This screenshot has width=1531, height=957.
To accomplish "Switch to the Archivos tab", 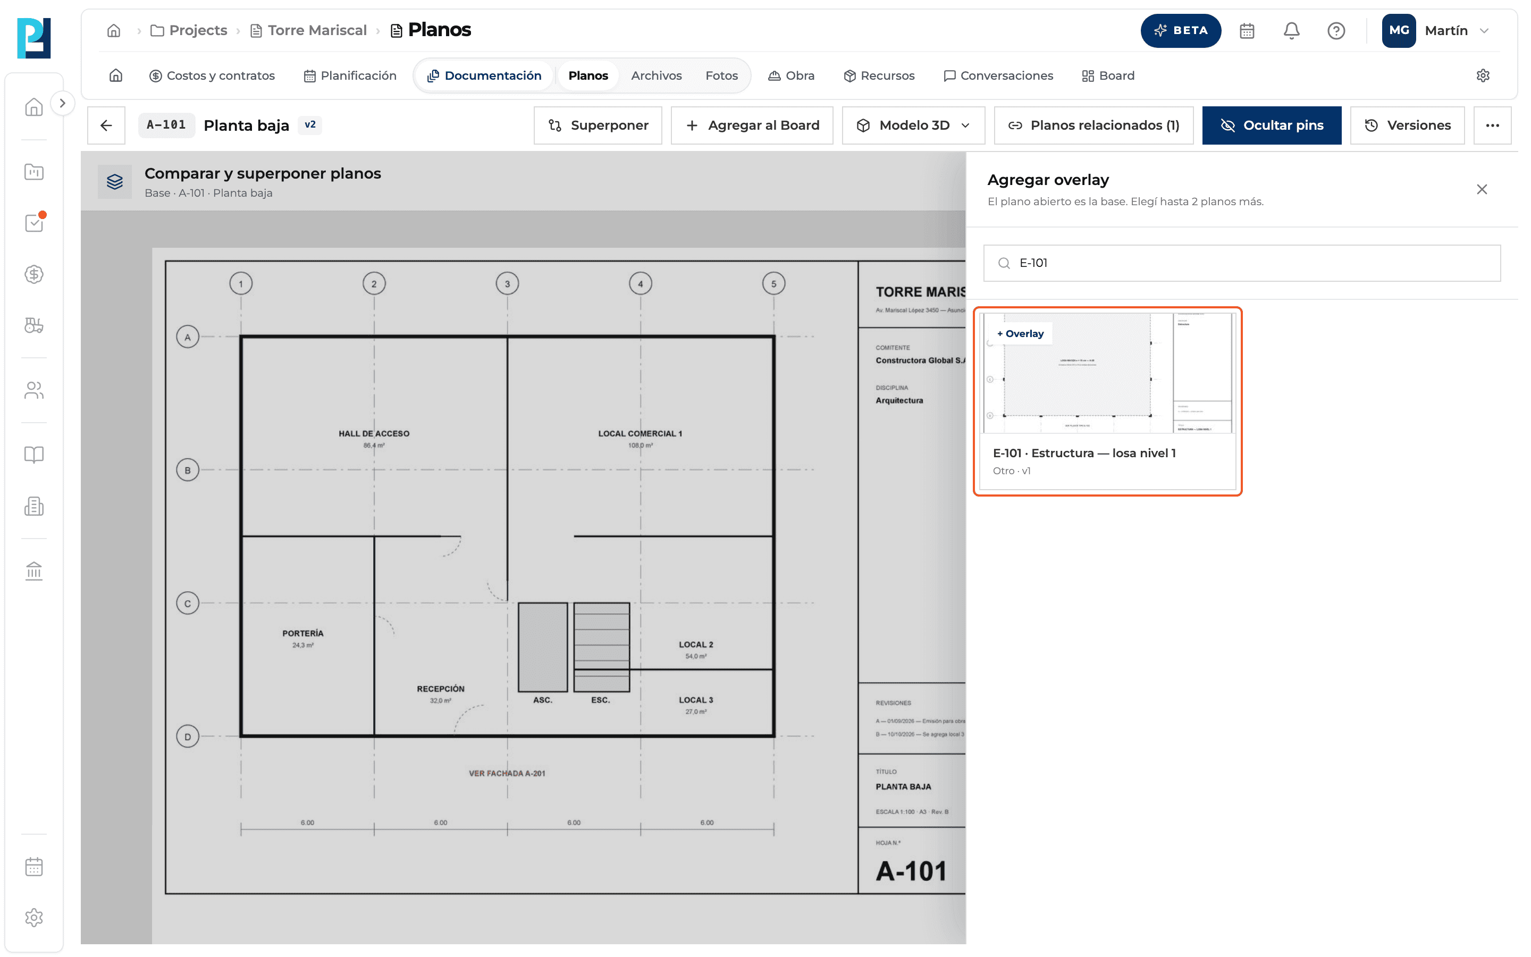I will [656, 75].
